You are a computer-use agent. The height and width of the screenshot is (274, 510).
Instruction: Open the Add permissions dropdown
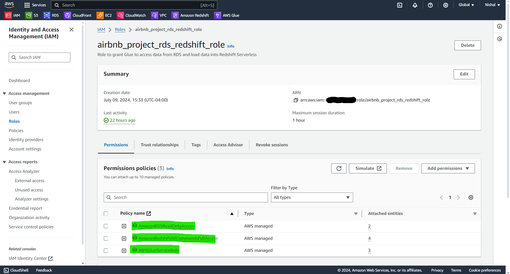[448, 168]
